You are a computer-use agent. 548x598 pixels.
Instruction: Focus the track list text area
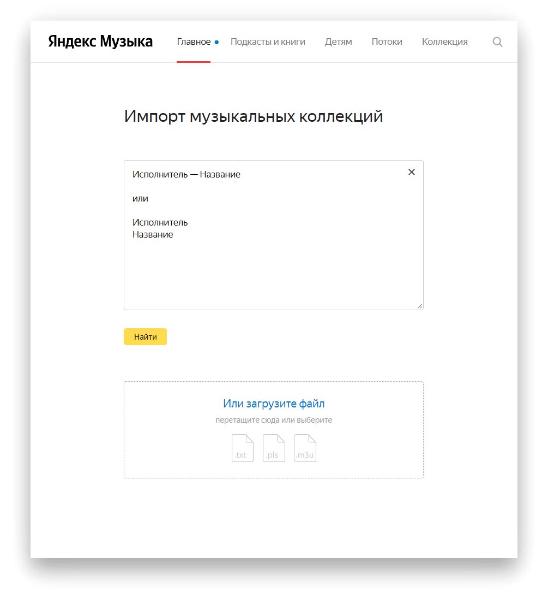point(273,235)
